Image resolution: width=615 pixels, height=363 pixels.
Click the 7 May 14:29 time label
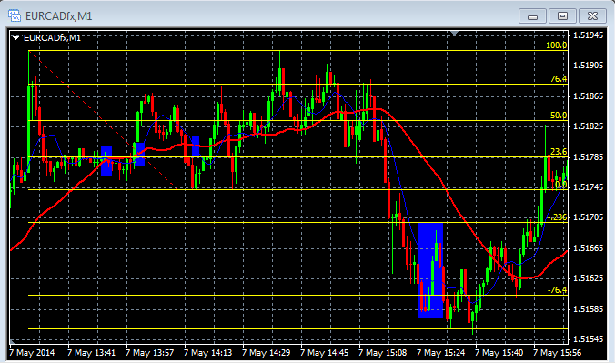tap(266, 352)
